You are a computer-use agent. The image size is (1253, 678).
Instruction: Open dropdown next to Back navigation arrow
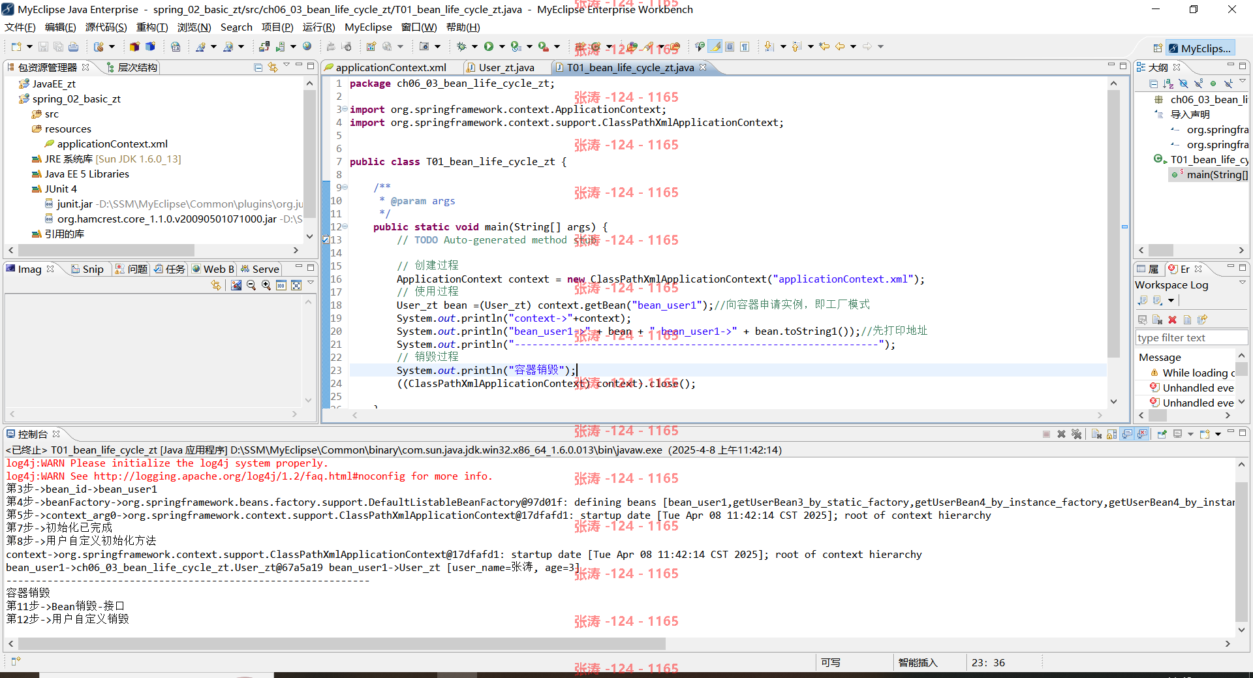click(853, 46)
